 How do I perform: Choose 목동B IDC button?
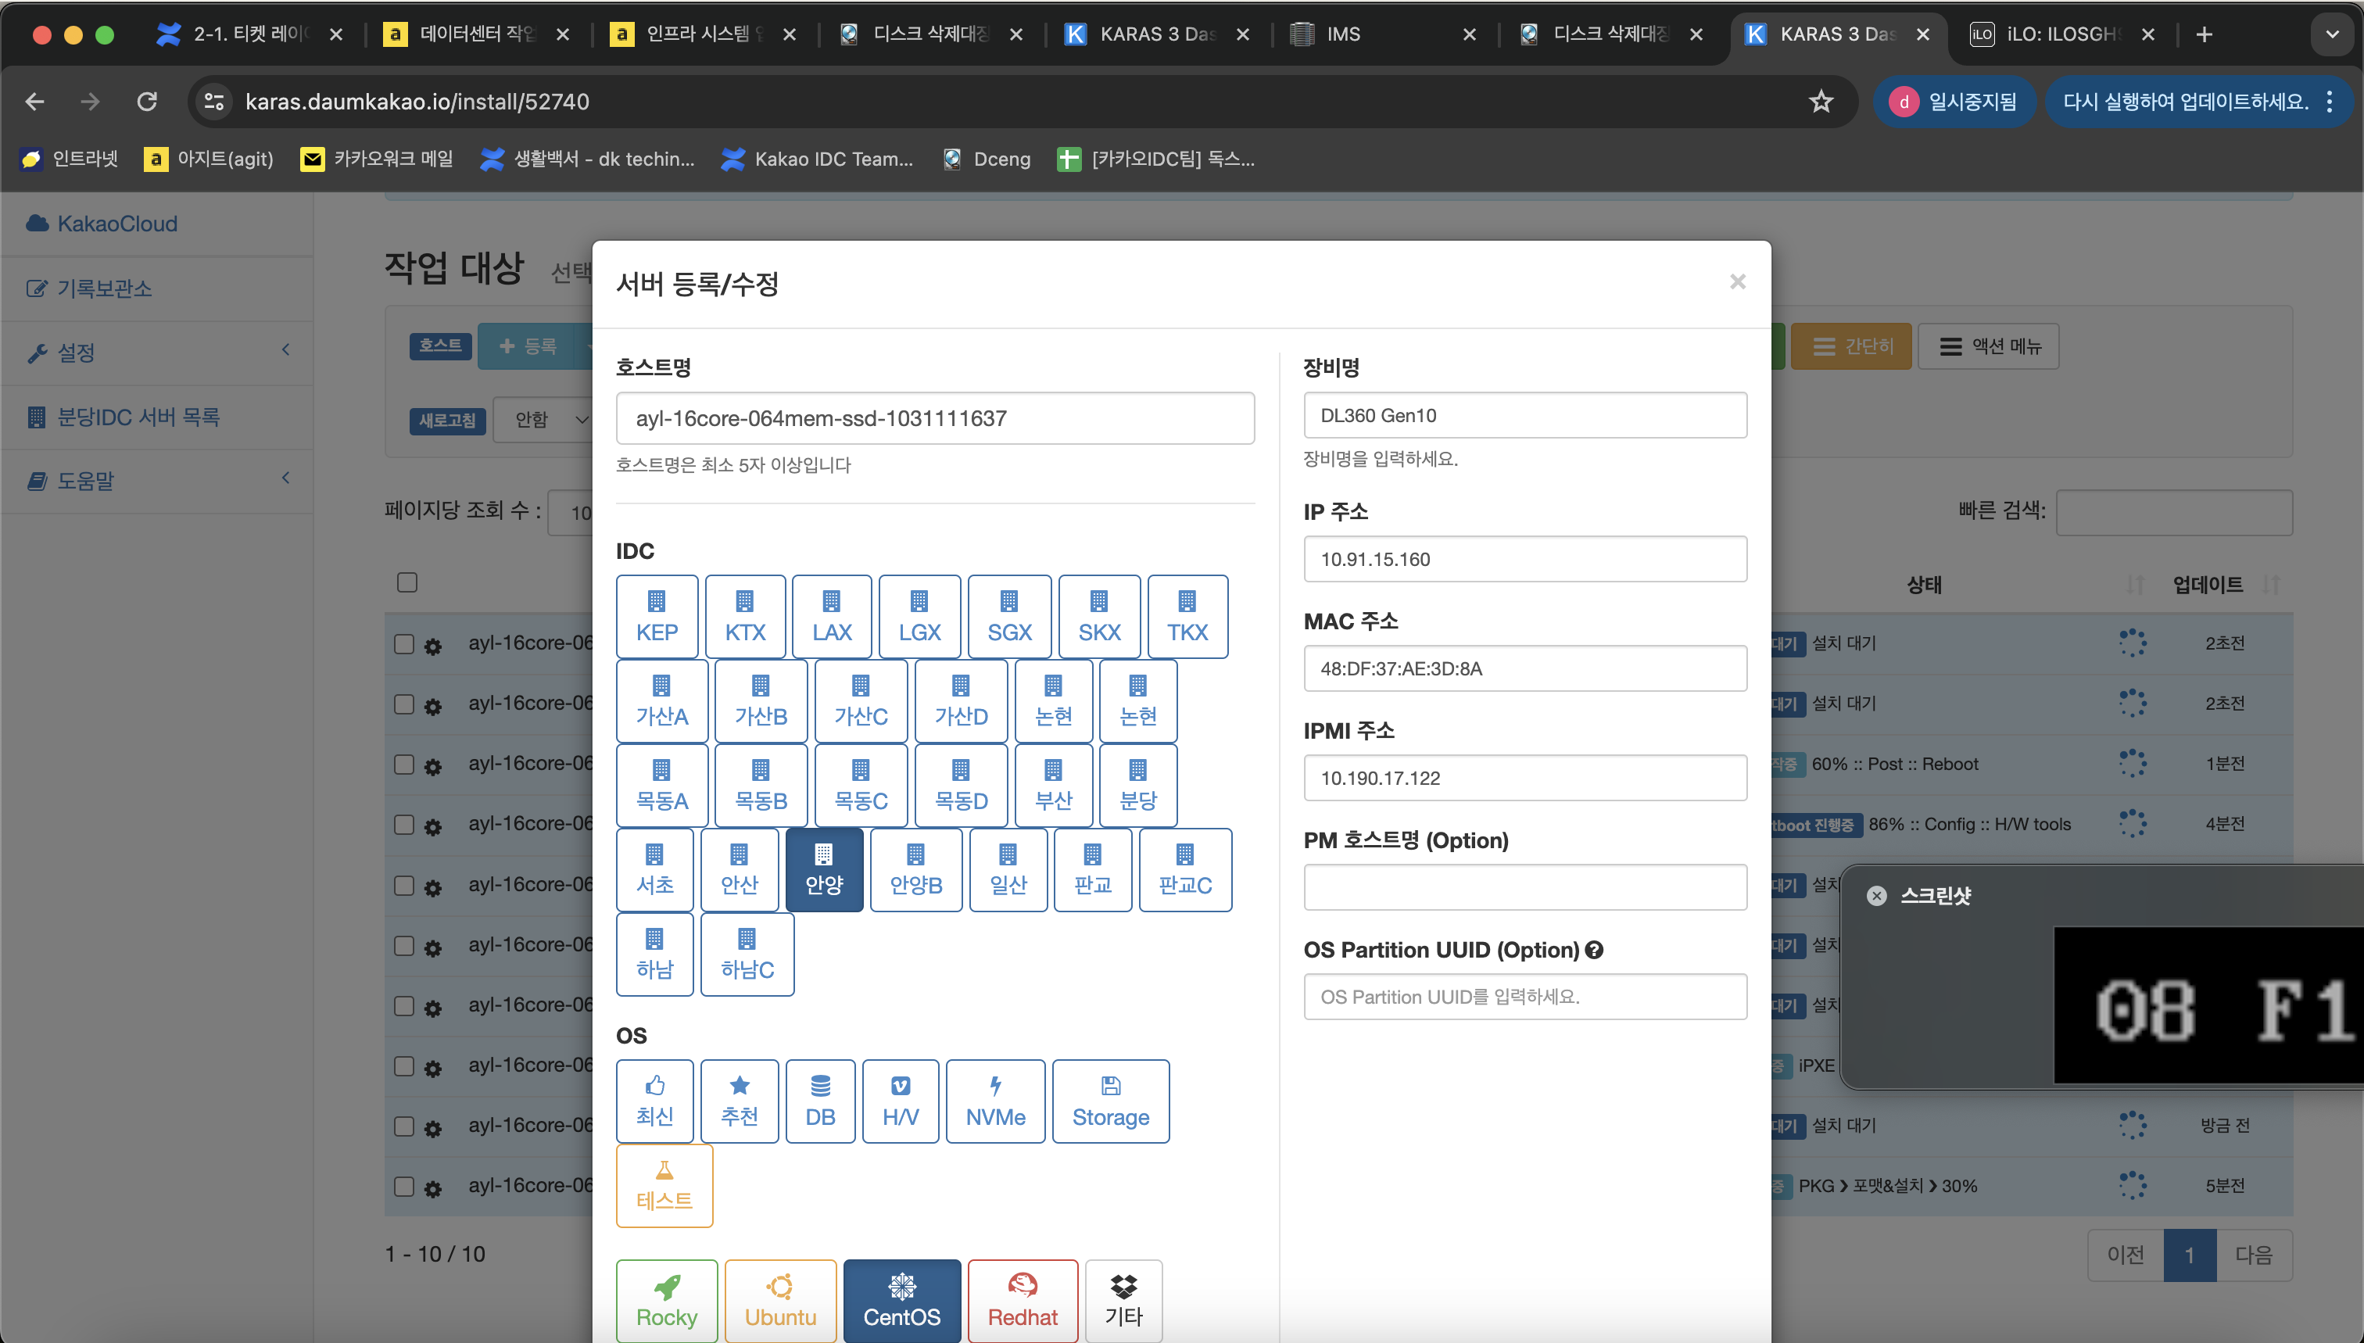pyautogui.click(x=761, y=785)
